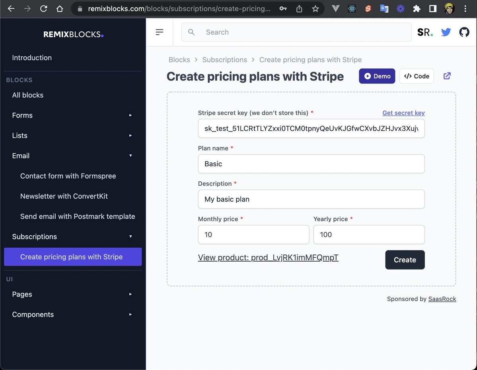Click the share page icon
Viewport: 477px width, 370px height.
(x=299, y=8)
